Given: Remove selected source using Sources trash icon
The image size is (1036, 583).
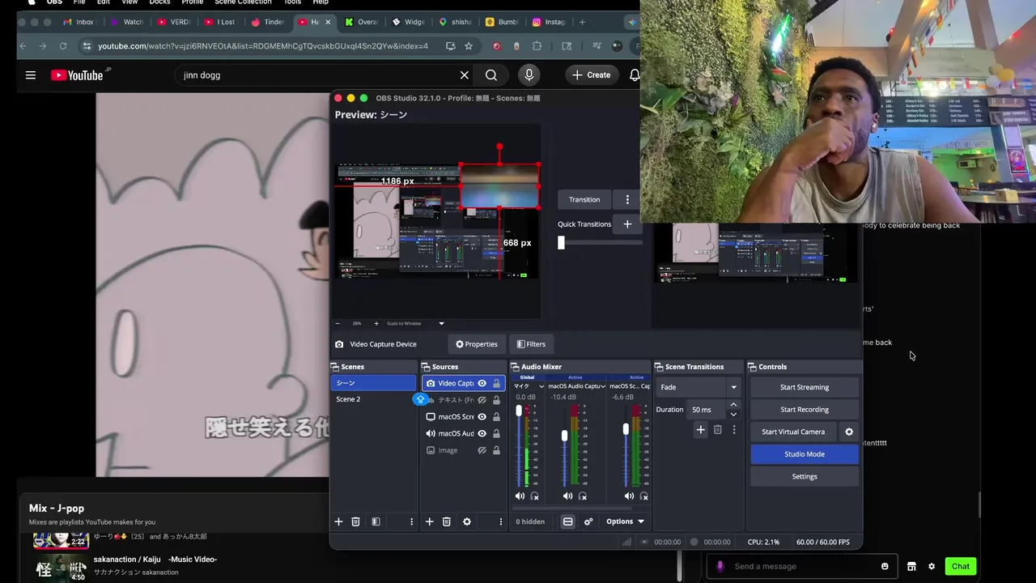Looking at the screenshot, I should (x=446, y=521).
